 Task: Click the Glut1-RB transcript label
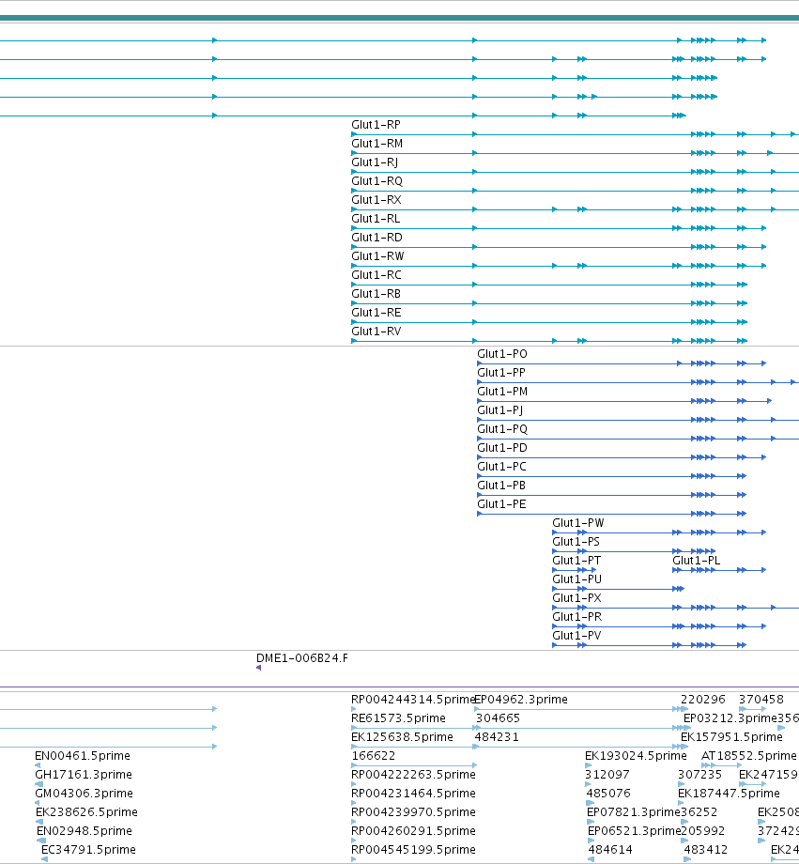376,294
